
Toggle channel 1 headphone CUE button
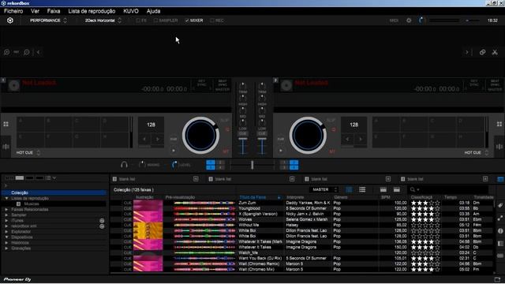coord(242,133)
